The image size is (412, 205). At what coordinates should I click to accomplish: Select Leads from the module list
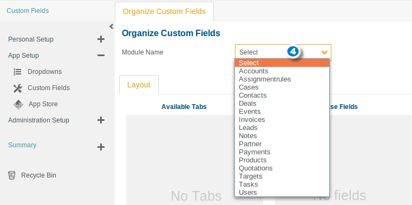point(282,128)
